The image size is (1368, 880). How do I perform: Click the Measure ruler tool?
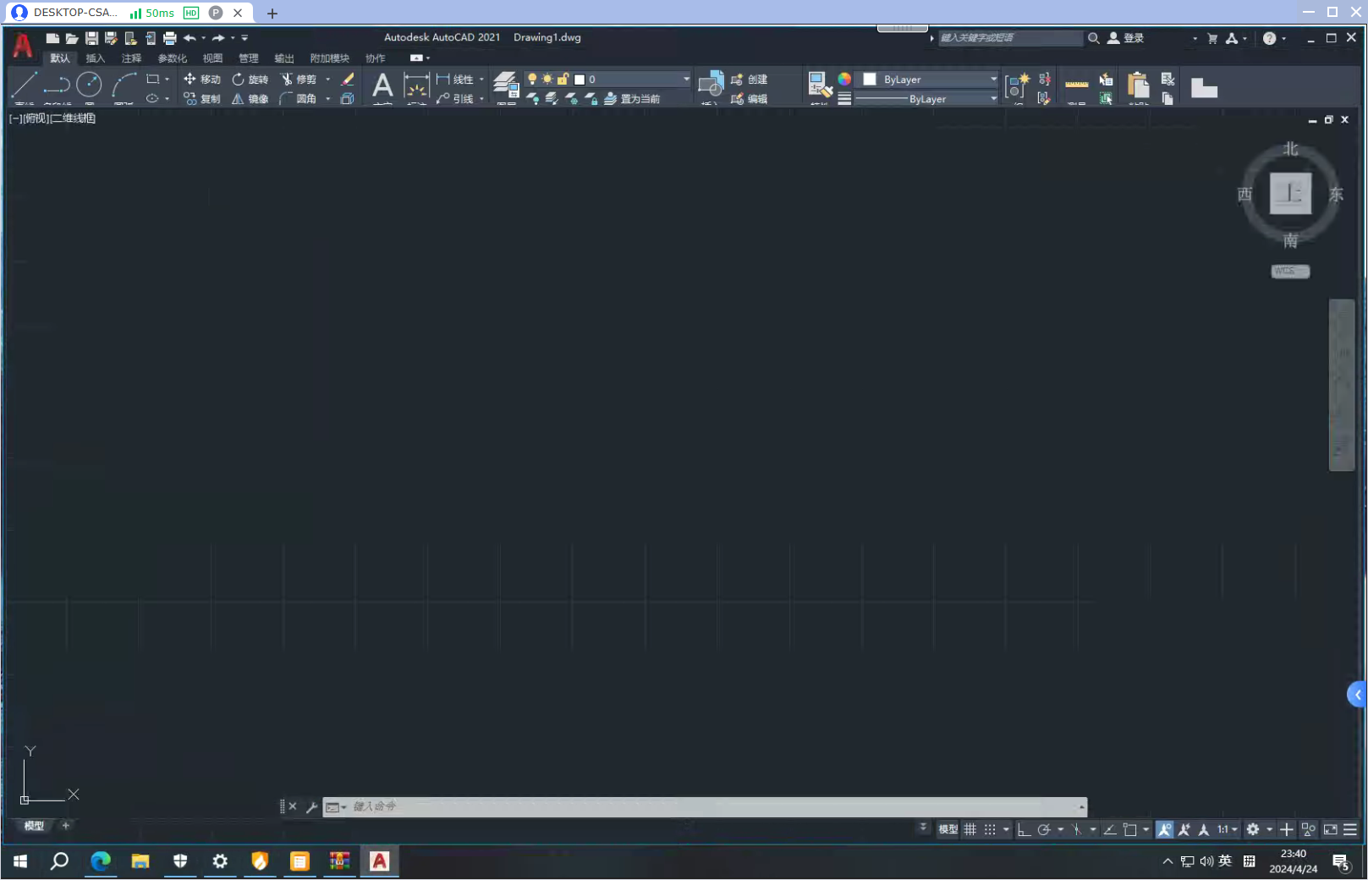[1076, 85]
